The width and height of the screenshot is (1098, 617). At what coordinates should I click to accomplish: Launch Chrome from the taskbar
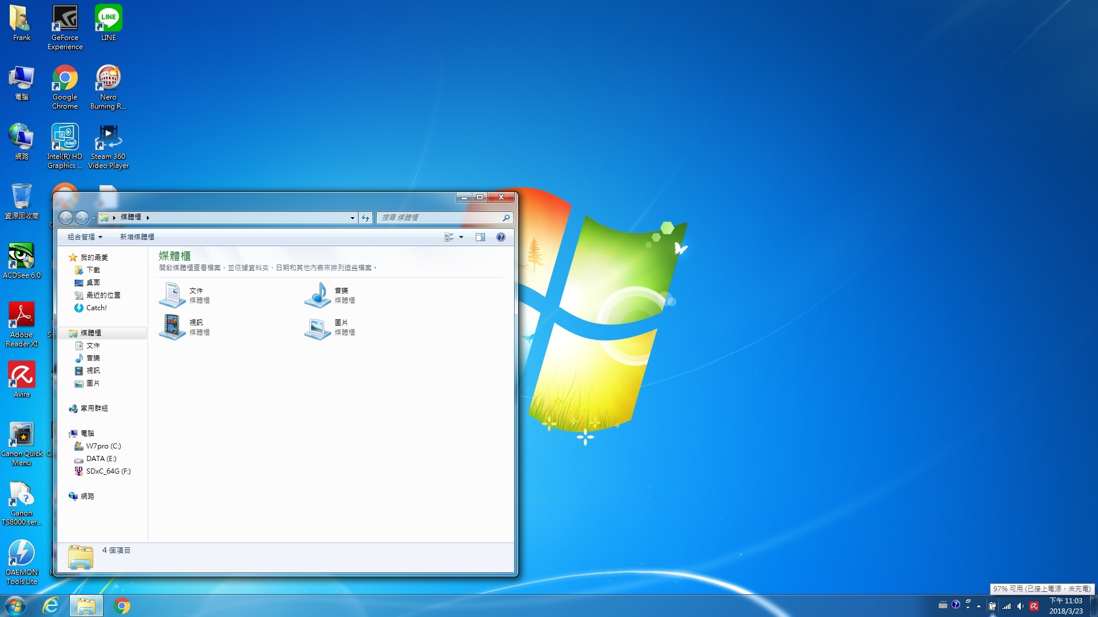[122, 606]
